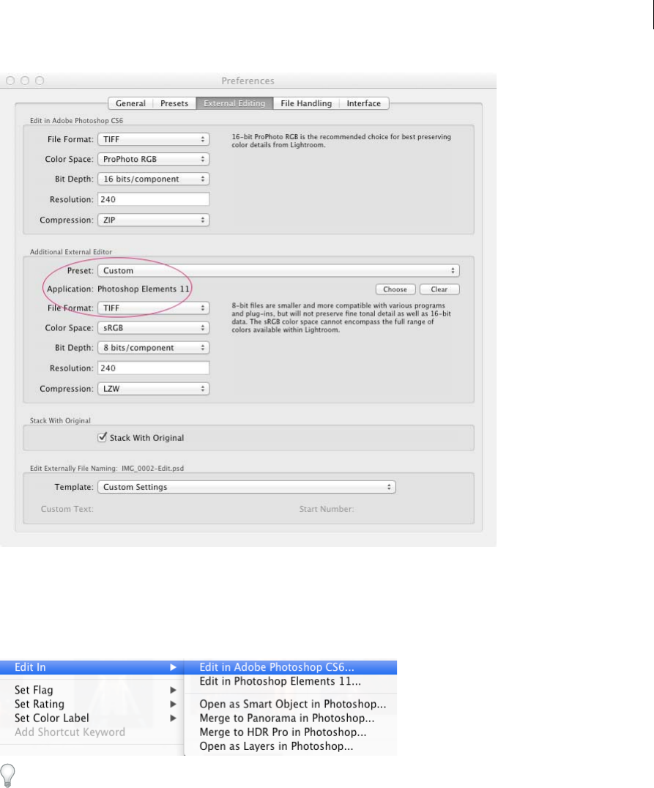Open ZIP Compression dropdown
Screen dimensions: 654x788
pos(153,220)
